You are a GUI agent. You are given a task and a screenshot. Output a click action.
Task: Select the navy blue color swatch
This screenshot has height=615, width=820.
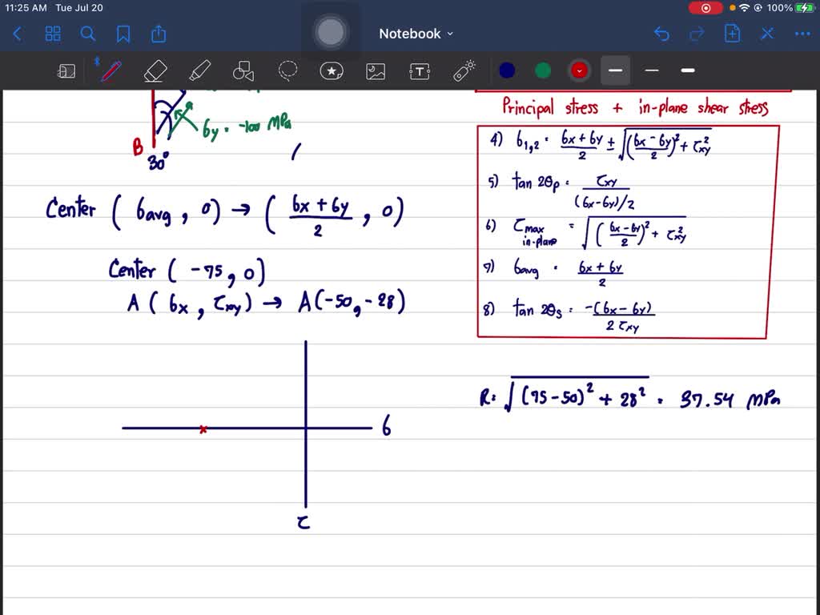click(x=506, y=70)
